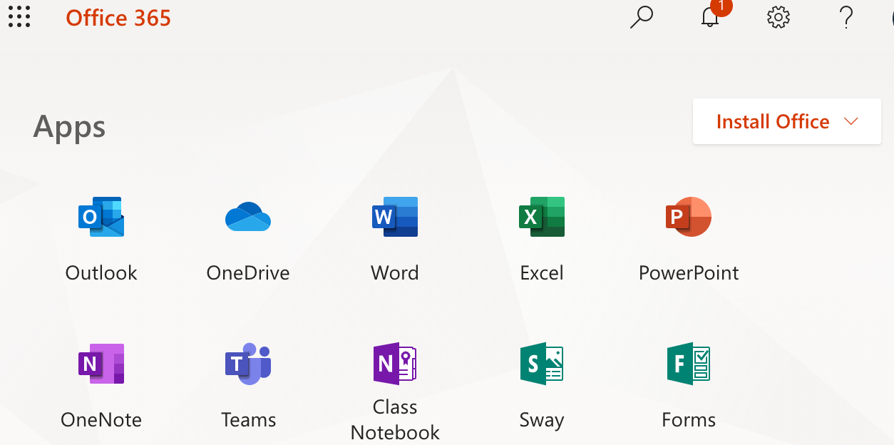
Task: Launch the Outlook app
Action: point(101,240)
